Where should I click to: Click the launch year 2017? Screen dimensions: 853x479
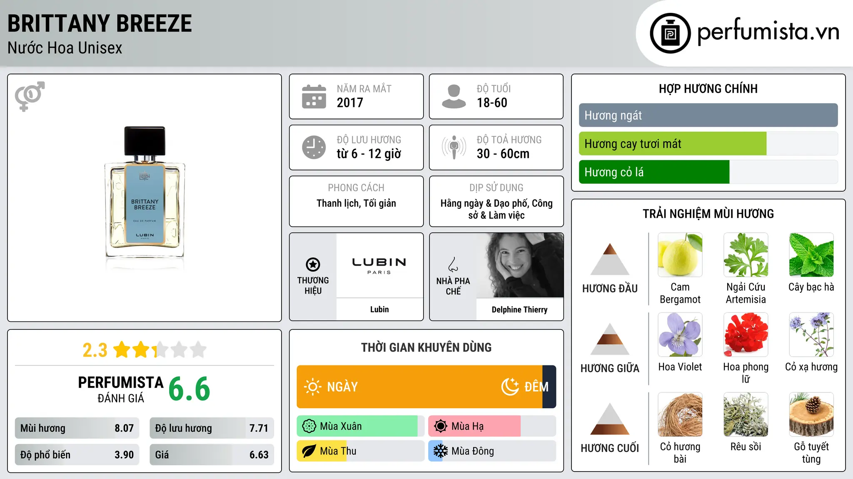pos(350,103)
